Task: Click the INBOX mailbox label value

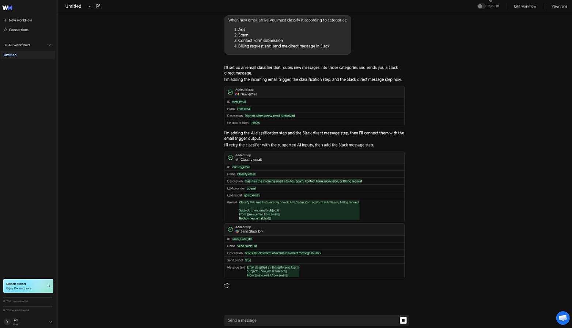Action: coord(255,123)
